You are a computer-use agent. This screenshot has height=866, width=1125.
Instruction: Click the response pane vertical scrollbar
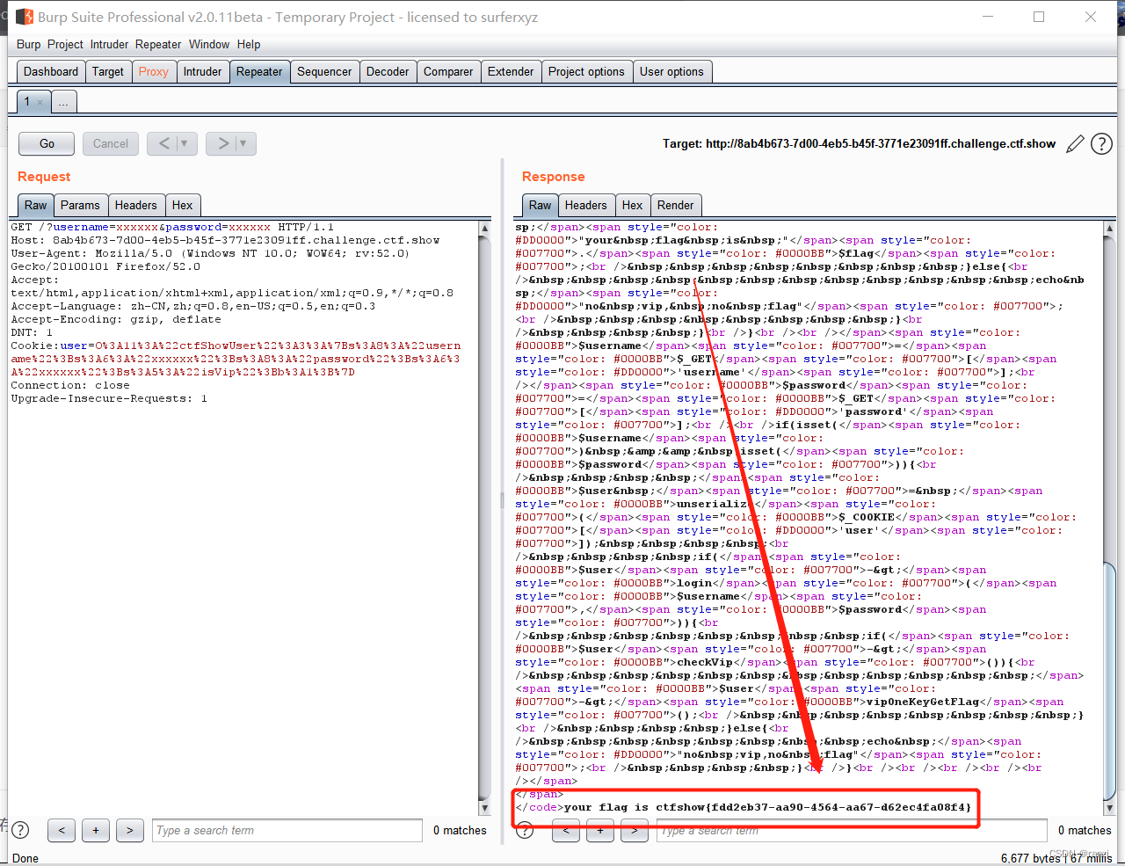pos(1108,518)
